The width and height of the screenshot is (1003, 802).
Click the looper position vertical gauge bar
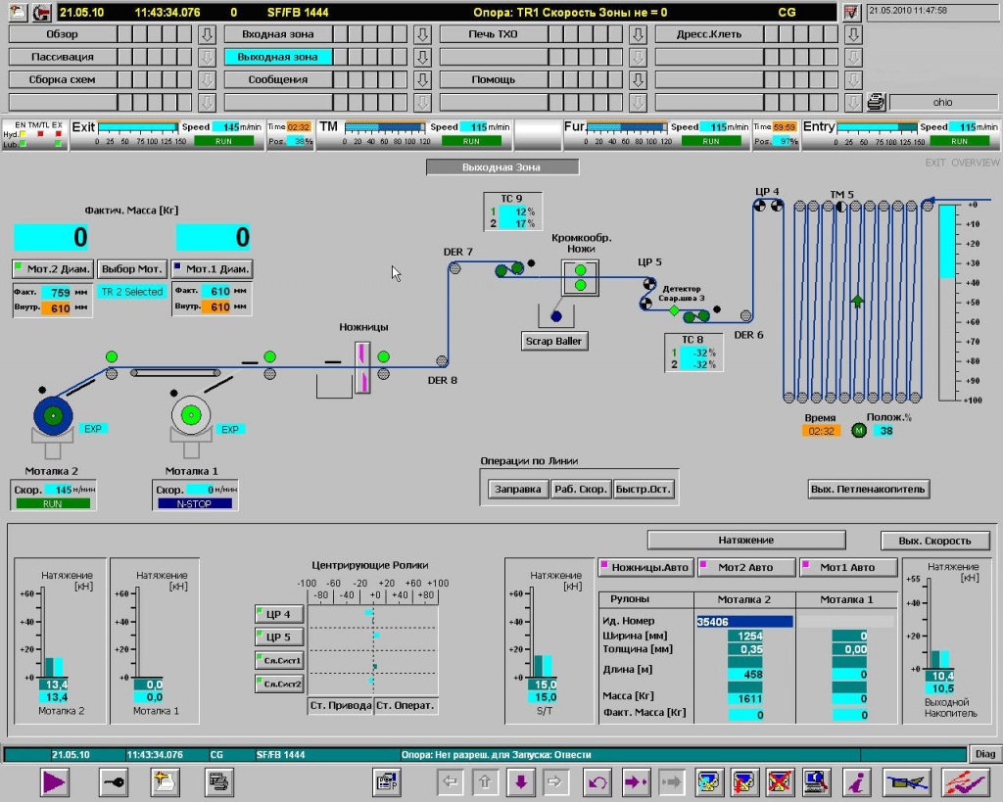pyautogui.click(x=946, y=302)
